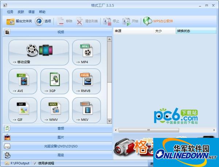Viewport: 219px width, 167px height.
Task: Click the 转换状态 column header
Action: (x=195, y=31)
